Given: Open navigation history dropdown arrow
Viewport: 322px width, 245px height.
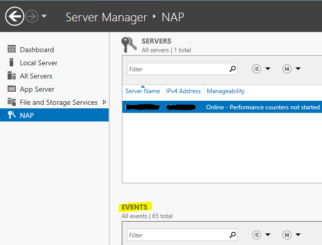Looking at the screenshot, I should pos(44,17).
